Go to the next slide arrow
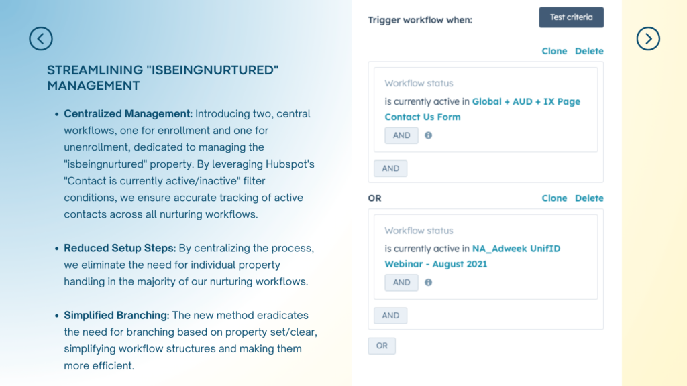 pos(648,39)
